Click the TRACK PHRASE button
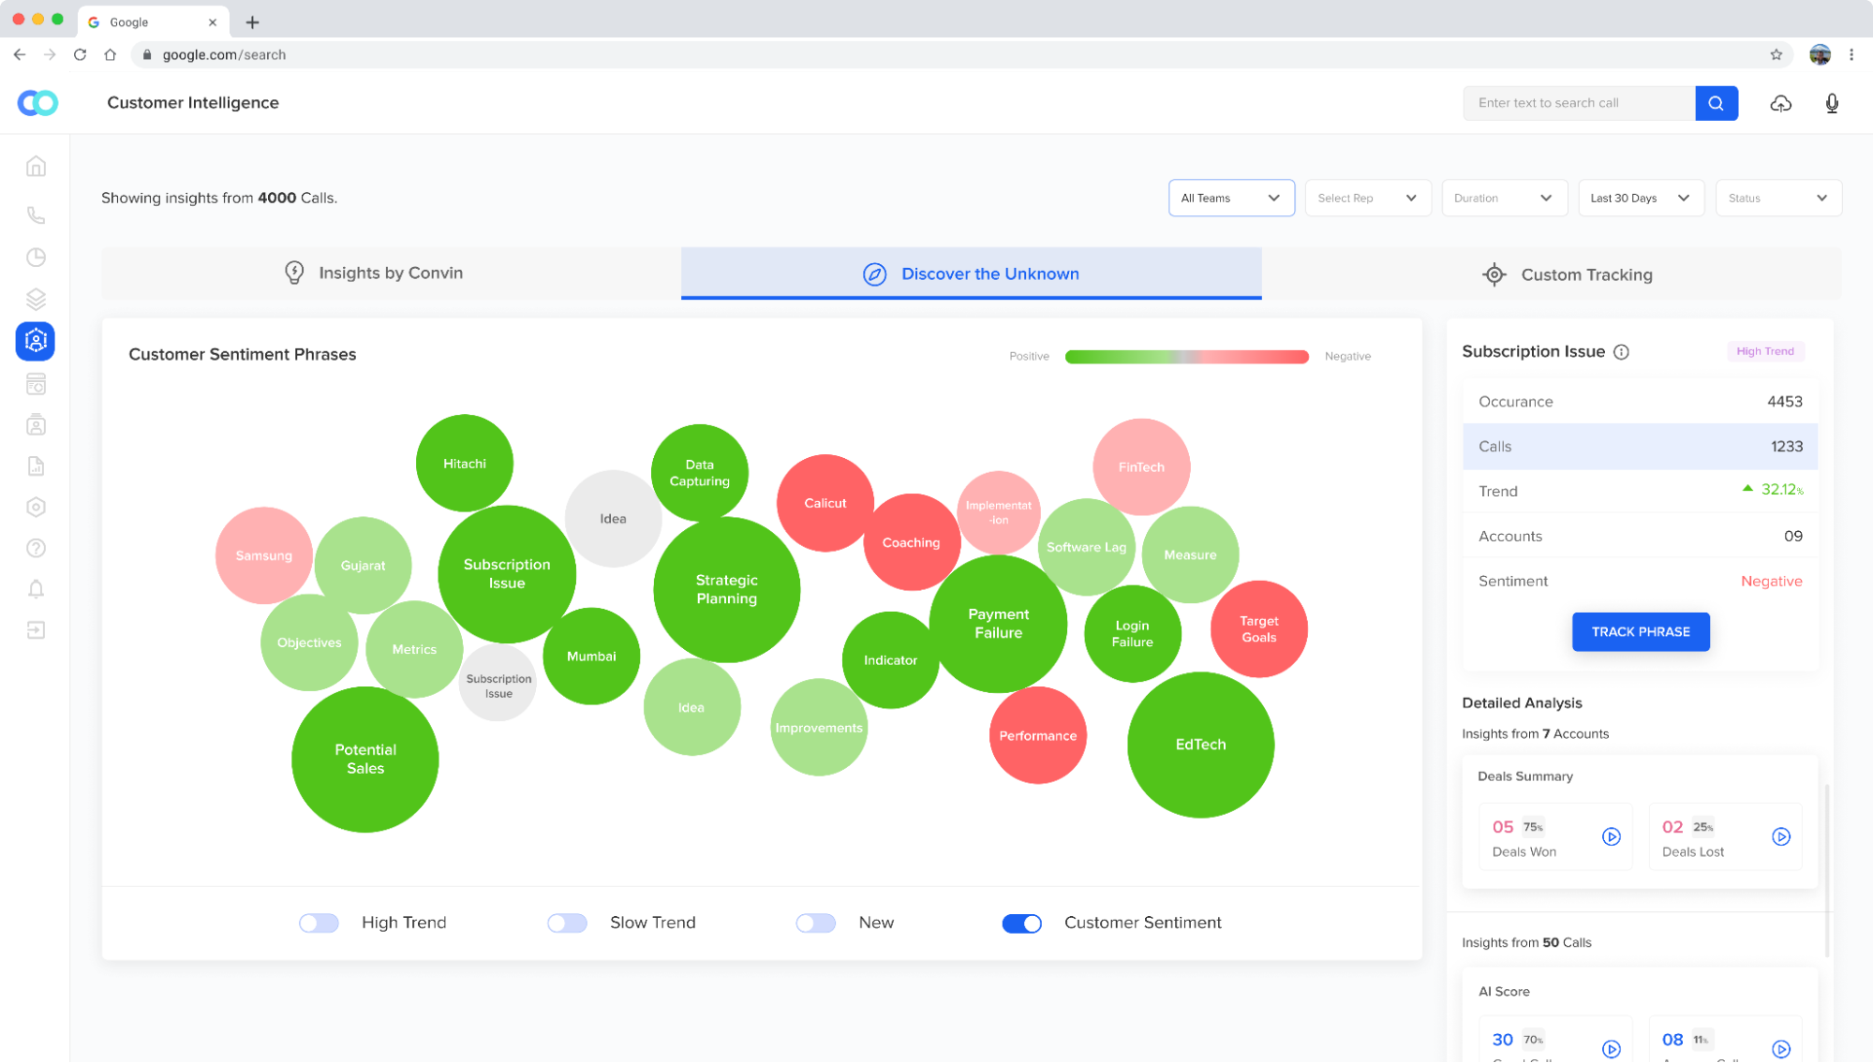The width and height of the screenshot is (1873, 1063). coord(1640,632)
